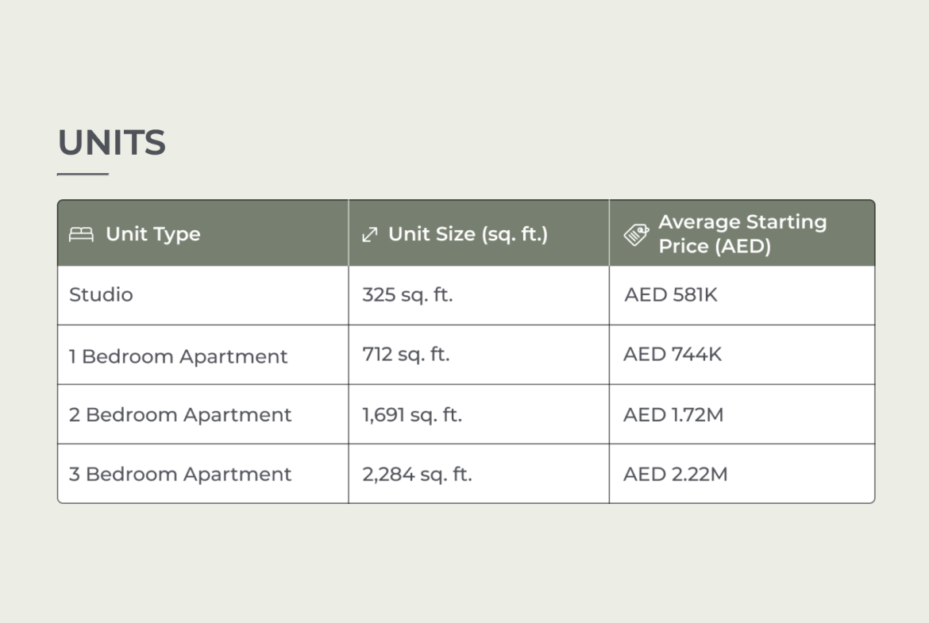Click the 1 Bedroom Apartment cell

pos(178,356)
